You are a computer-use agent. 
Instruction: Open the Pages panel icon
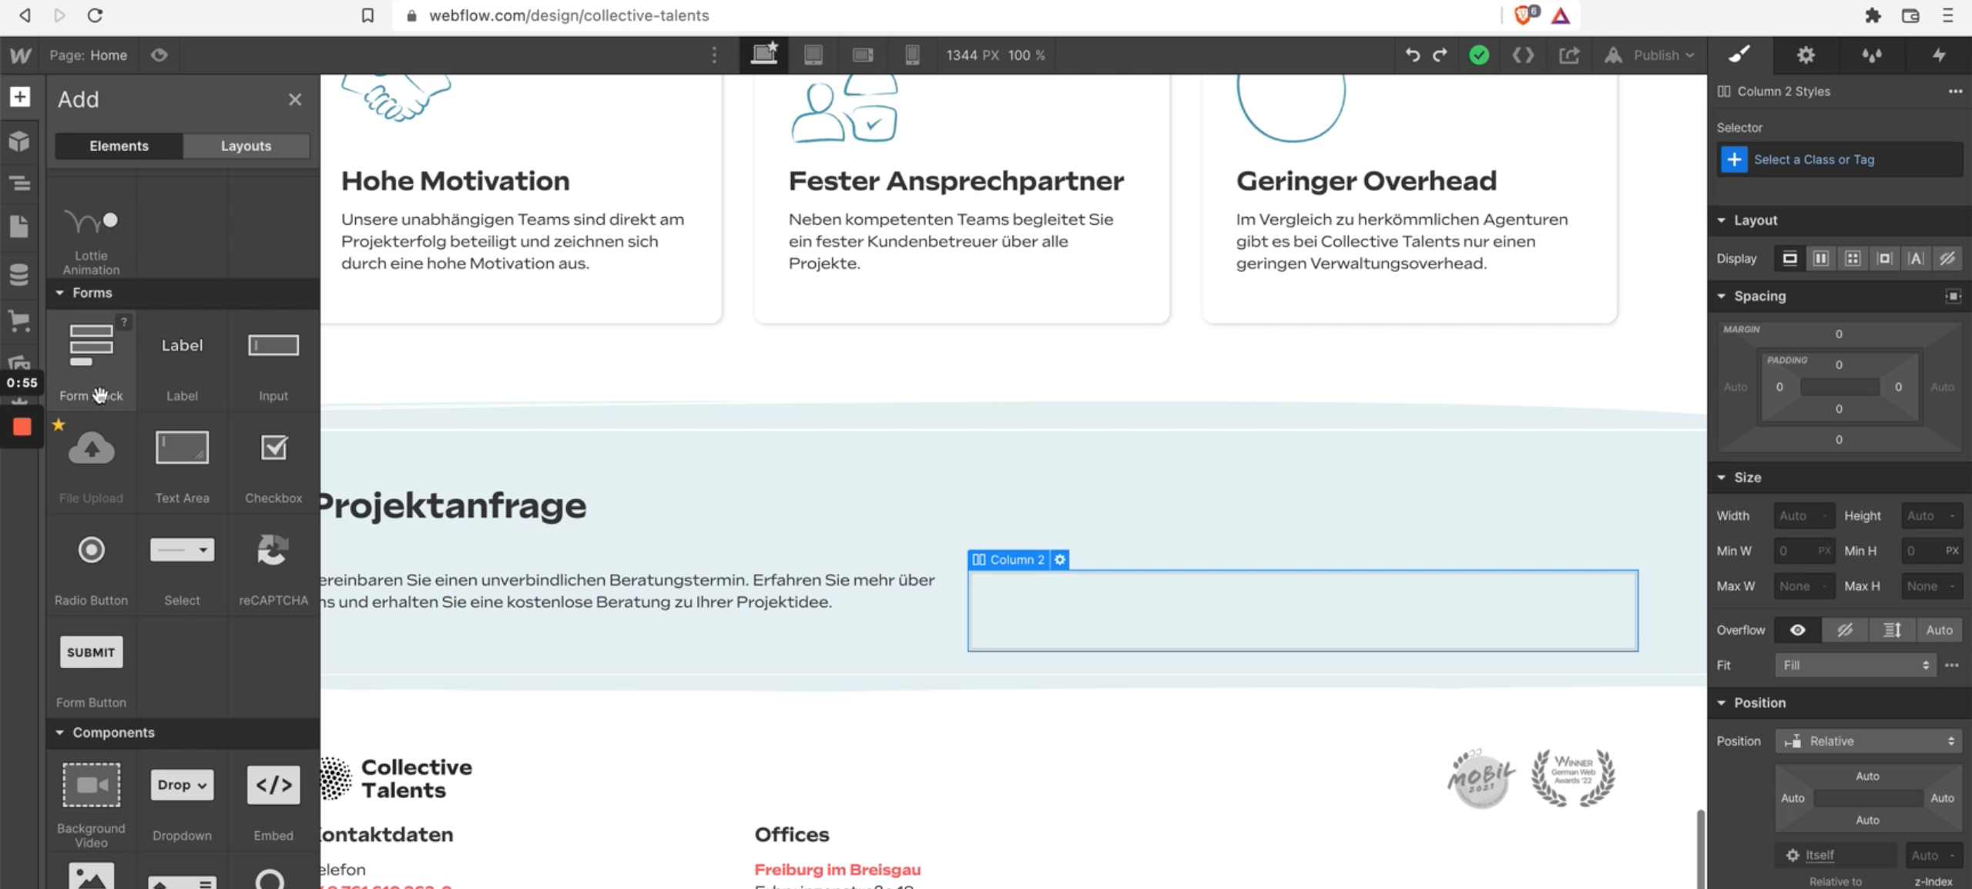pyautogui.click(x=19, y=226)
